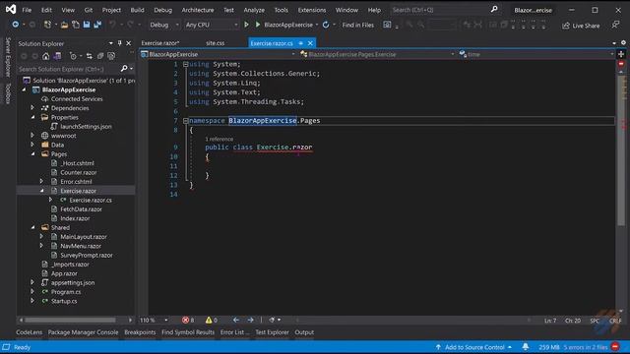Click in the Solution Explorer search field
Viewport: 630px width, 354px height.
click(x=68, y=69)
